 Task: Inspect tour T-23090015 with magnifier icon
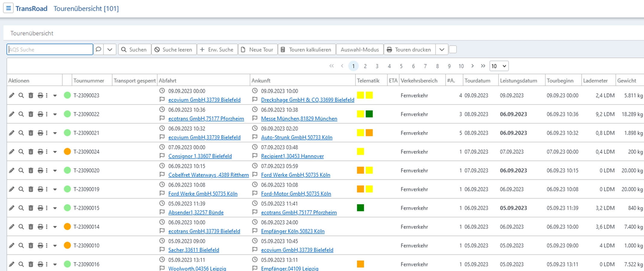(21, 208)
